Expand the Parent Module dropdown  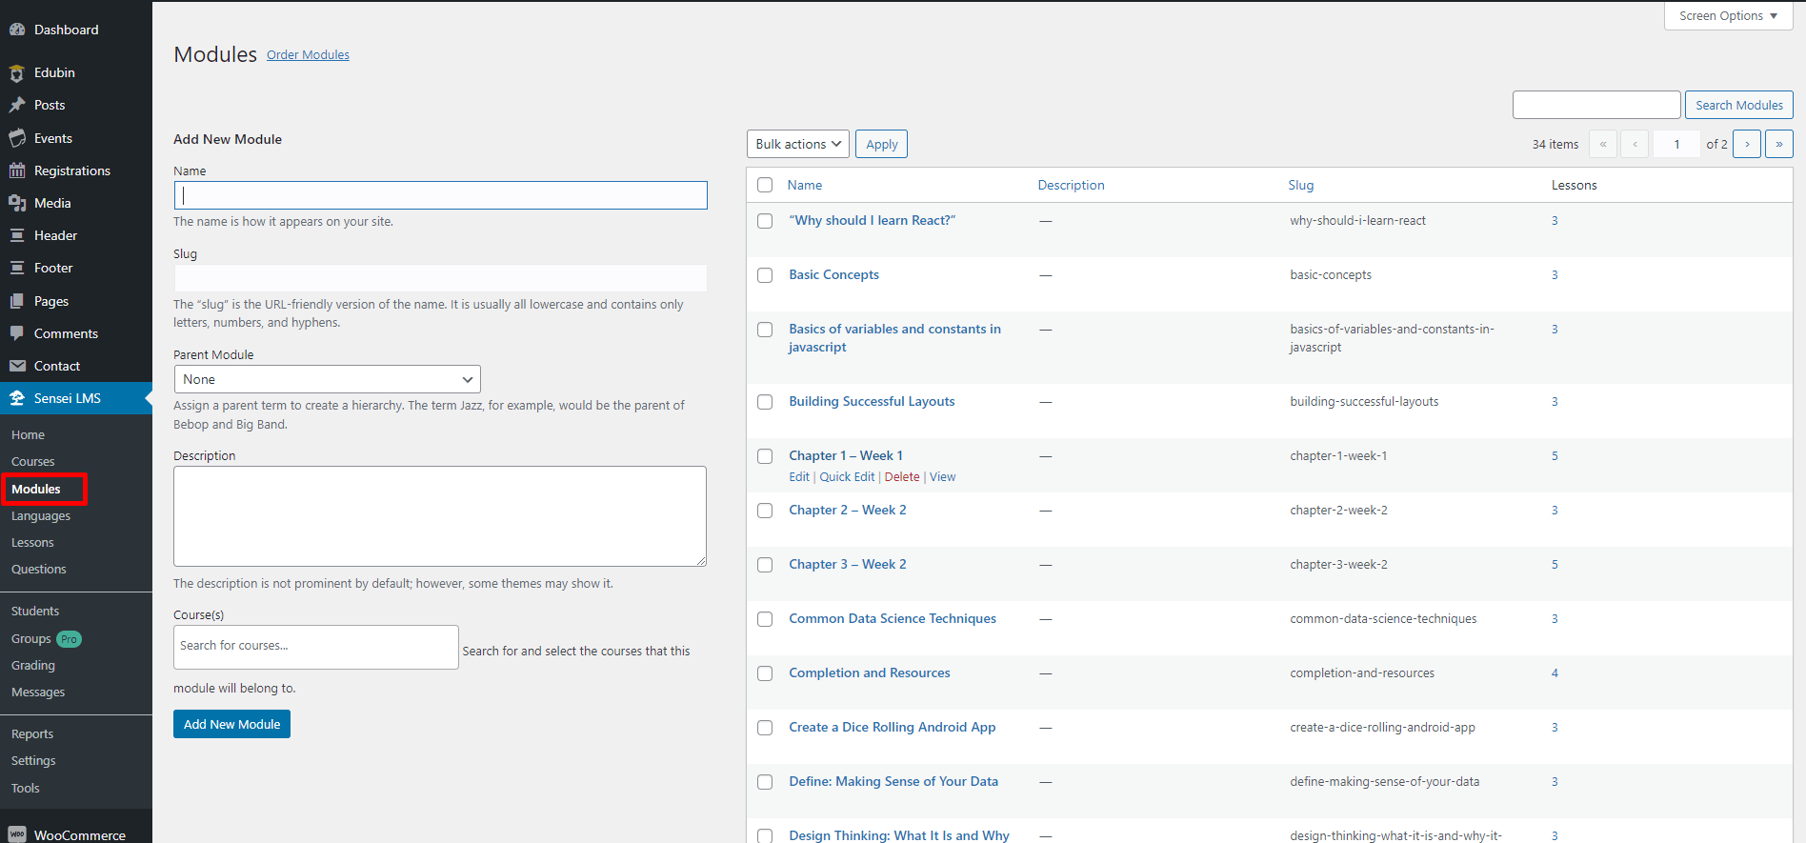point(327,379)
